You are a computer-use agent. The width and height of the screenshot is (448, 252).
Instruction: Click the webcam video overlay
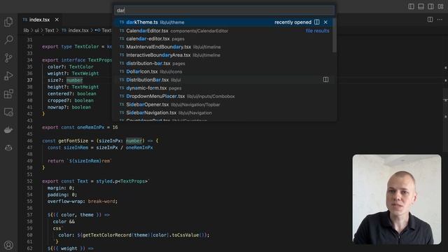pyautogui.click(x=397, y=199)
